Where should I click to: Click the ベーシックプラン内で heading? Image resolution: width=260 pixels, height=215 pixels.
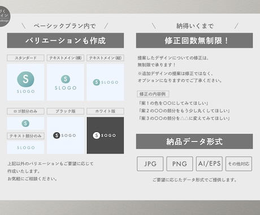tap(65, 26)
